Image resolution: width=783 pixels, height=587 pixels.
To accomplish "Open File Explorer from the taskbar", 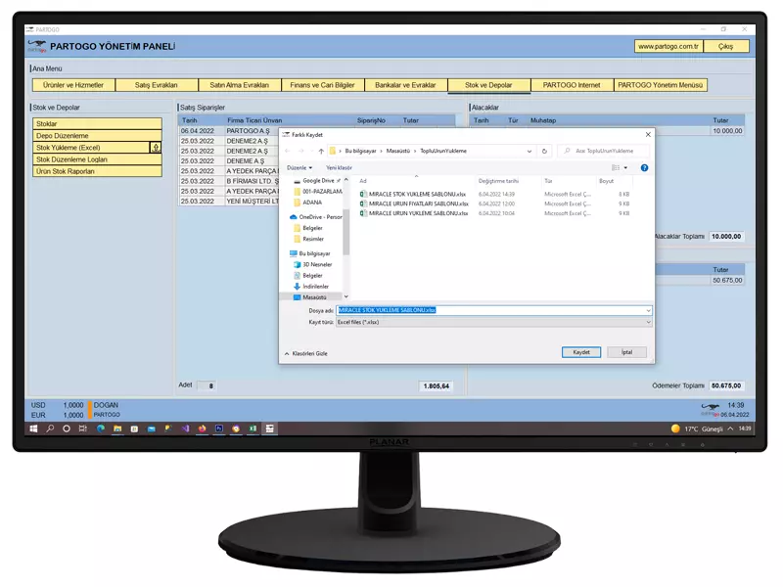I will point(117,429).
